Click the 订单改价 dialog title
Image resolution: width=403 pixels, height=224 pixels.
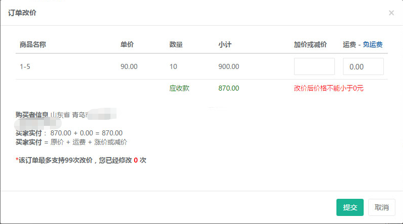point(22,13)
